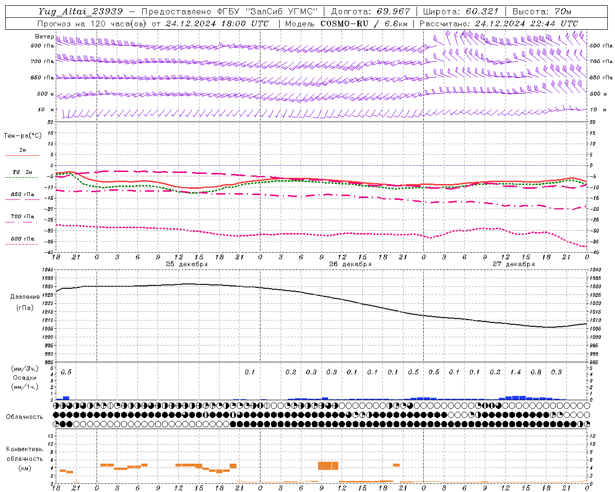Select the (мм/3ч.) precipitation unit label
The height and width of the screenshot is (492, 615).
click(25, 369)
